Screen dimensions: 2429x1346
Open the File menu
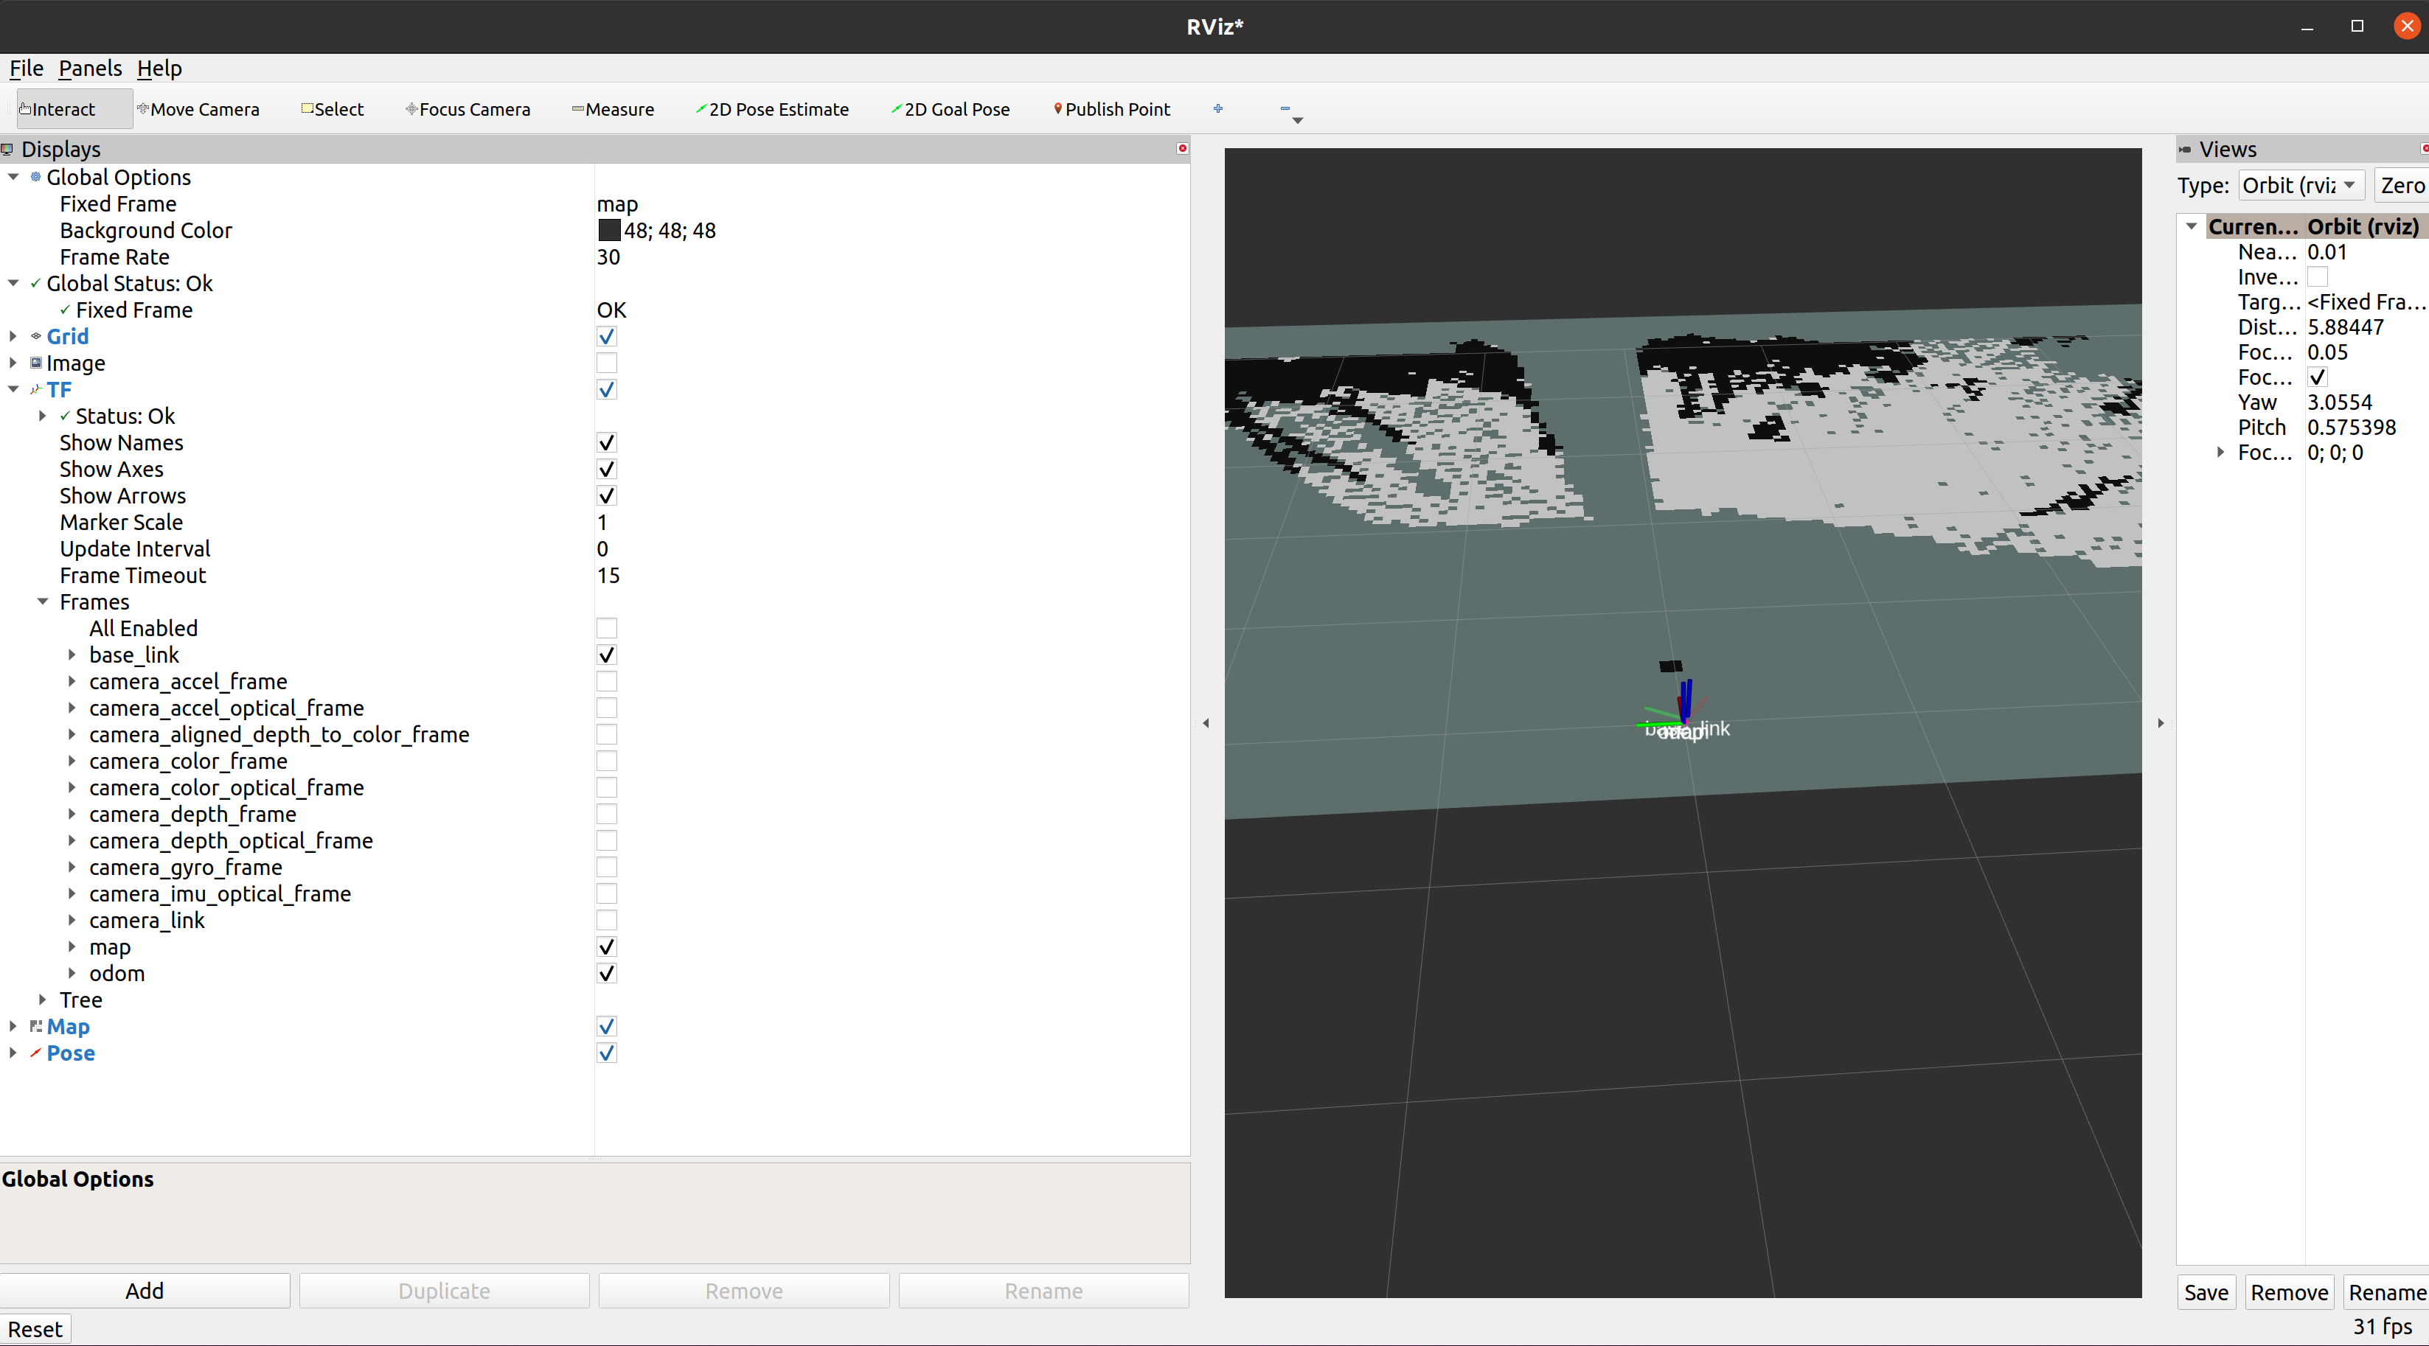click(x=27, y=68)
